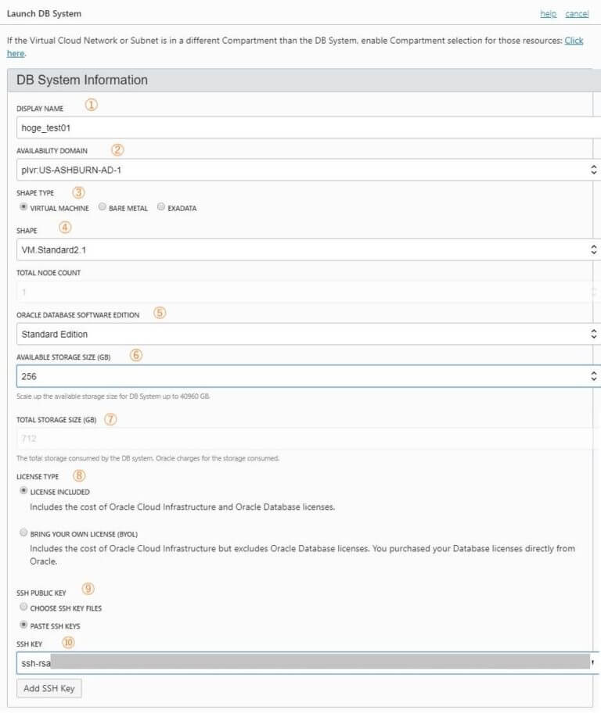Choose the Exadata shape type option
Image resolution: width=601 pixels, height=717 pixels.
161,208
